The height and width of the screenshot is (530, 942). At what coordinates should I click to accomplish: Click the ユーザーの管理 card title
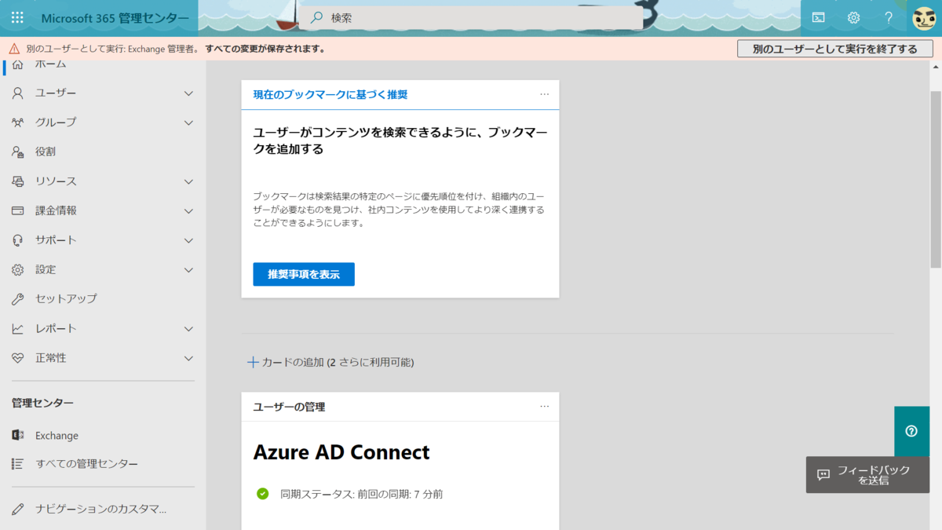pyautogui.click(x=289, y=407)
